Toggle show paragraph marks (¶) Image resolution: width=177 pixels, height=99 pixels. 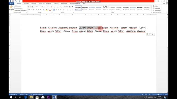click(73, 7)
